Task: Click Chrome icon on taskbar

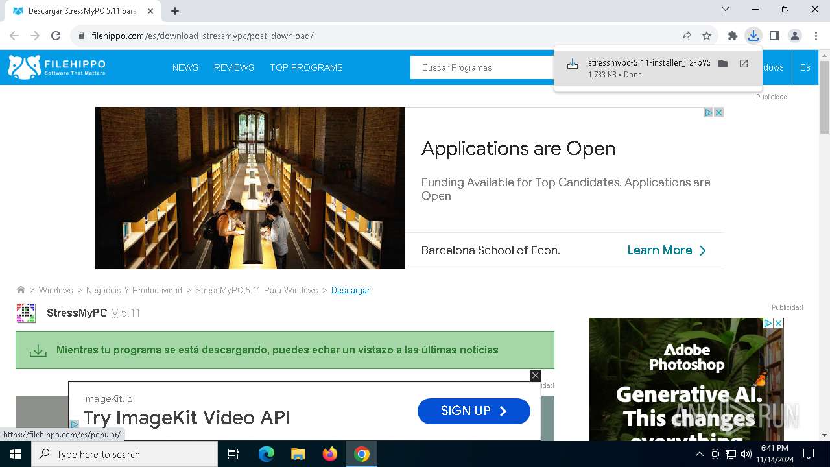Action: [x=362, y=454]
